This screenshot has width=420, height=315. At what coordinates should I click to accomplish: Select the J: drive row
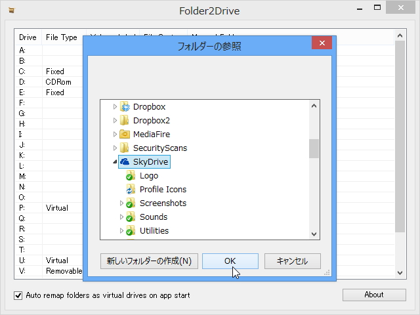pos(49,145)
